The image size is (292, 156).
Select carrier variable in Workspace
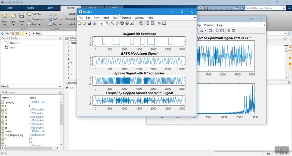coord(8,131)
